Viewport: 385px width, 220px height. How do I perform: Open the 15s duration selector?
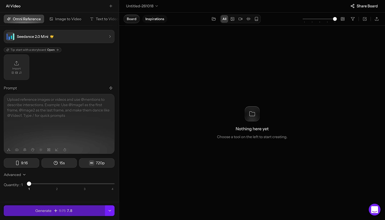pyautogui.click(x=59, y=163)
